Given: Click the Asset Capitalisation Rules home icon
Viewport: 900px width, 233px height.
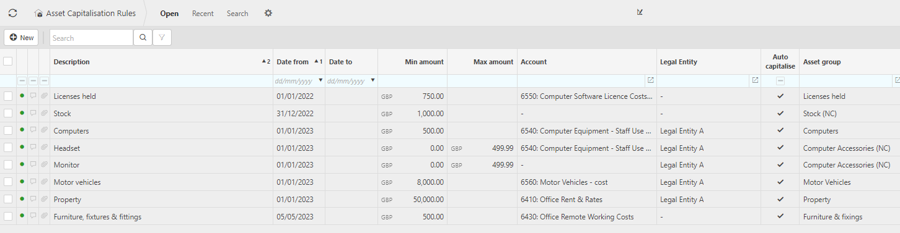Looking at the screenshot, I should coord(38,13).
